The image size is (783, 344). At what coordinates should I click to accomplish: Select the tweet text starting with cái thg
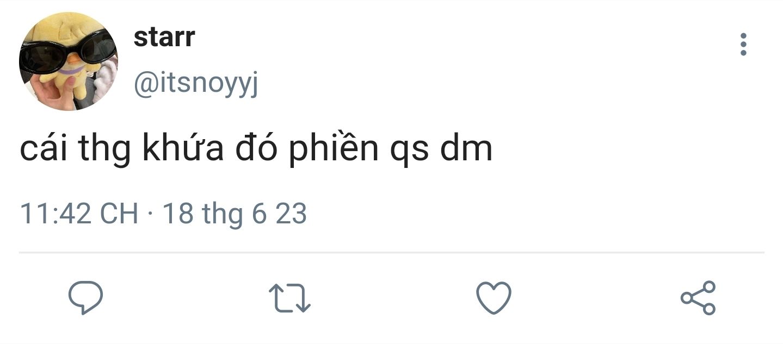coord(256,149)
